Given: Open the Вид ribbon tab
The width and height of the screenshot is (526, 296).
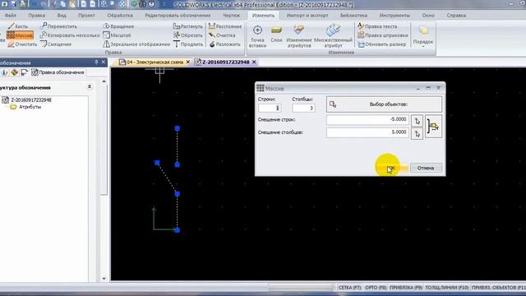Looking at the screenshot, I should click(62, 16).
